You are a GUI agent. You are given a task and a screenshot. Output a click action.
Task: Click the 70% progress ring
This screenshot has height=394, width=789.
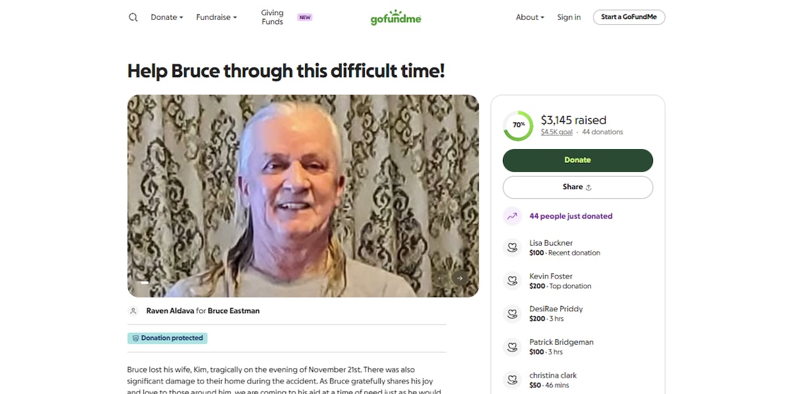(x=518, y=125)
